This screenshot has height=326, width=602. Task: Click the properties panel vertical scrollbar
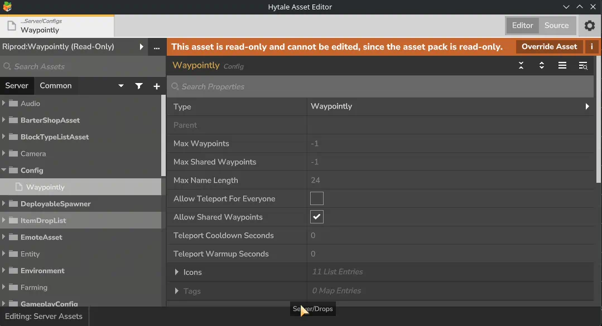coord(599,120)
